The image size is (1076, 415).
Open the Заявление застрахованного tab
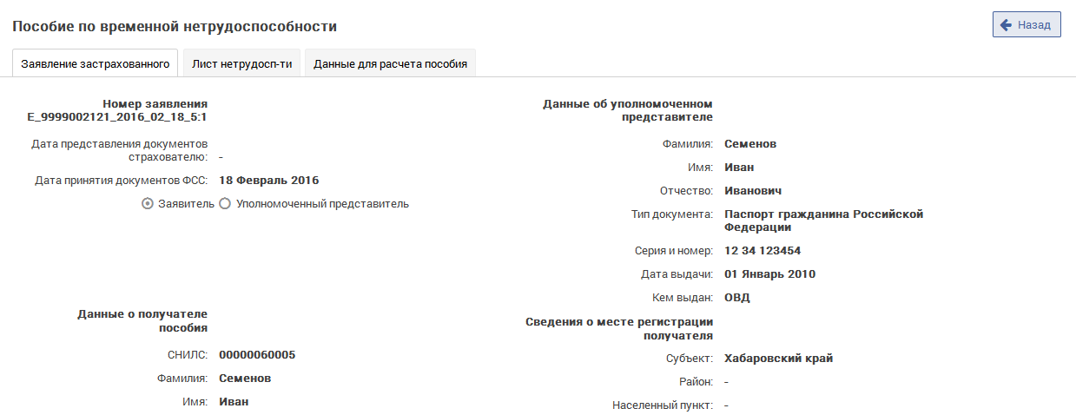pos(95,63)
